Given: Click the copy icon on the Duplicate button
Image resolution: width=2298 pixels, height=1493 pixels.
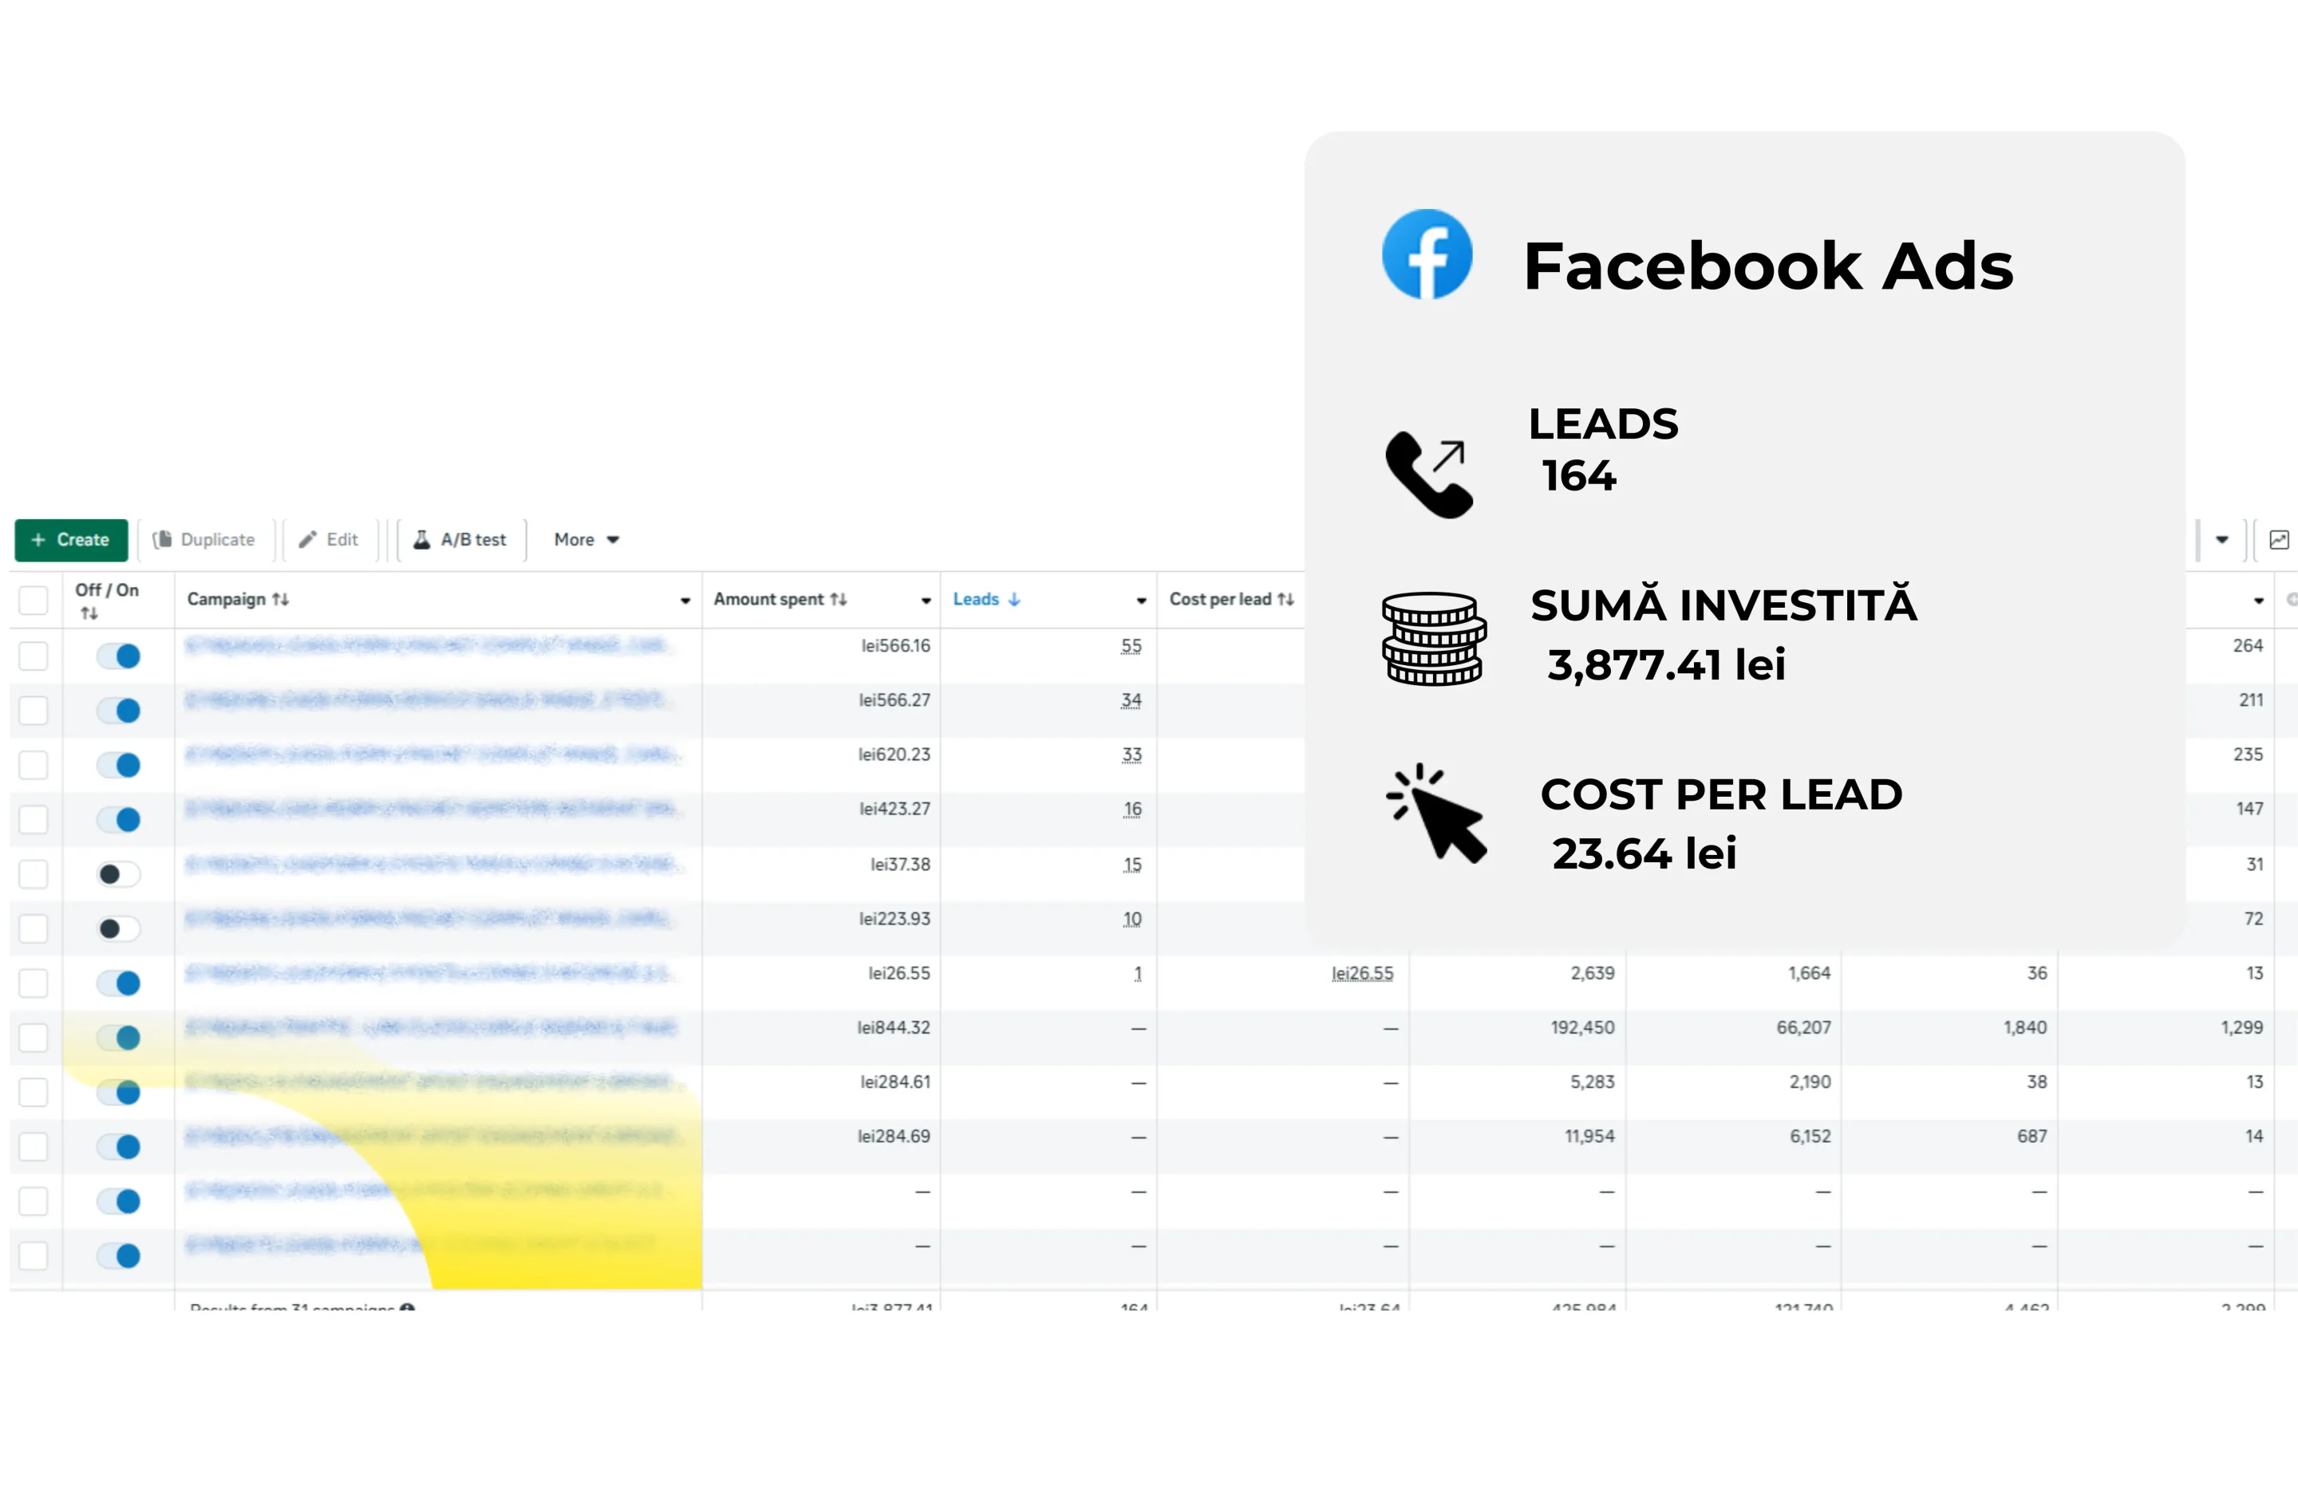Looking at the screenshot, I should (164, 539).
